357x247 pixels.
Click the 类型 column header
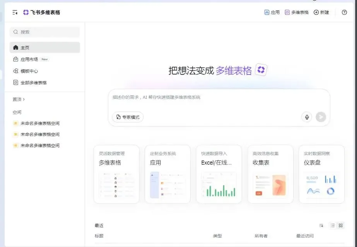coord(217,236)
